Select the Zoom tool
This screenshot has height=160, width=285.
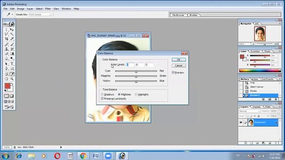[12, 79]
